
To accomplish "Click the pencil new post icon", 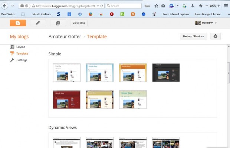I will coord(38,23).
